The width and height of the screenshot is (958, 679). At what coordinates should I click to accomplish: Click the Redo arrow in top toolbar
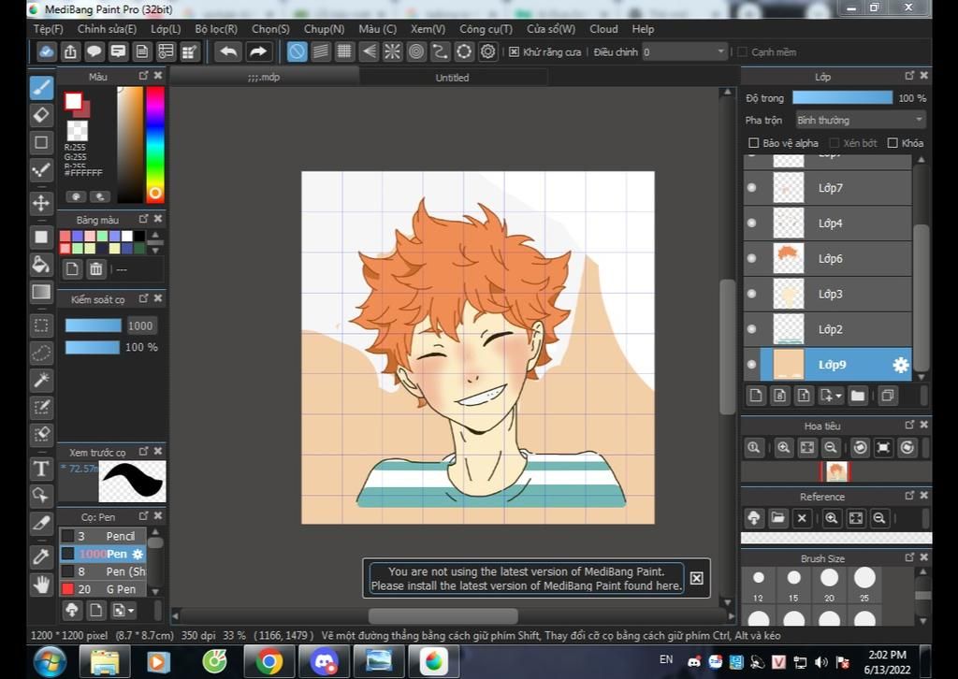[258, 51]
